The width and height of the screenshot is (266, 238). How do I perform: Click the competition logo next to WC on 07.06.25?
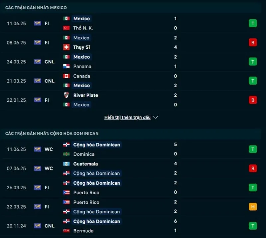click(38, 168)
